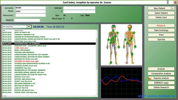Open Comparative analysis
Viewport: 178px width, 100px height.
(x=161, y=73)
